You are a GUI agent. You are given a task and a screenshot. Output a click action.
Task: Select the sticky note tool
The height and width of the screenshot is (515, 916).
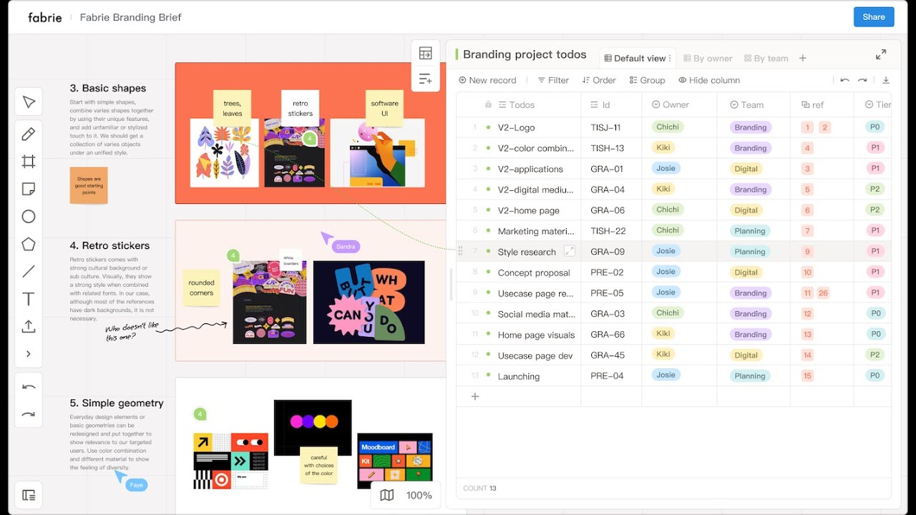click(x=29, y=189)
